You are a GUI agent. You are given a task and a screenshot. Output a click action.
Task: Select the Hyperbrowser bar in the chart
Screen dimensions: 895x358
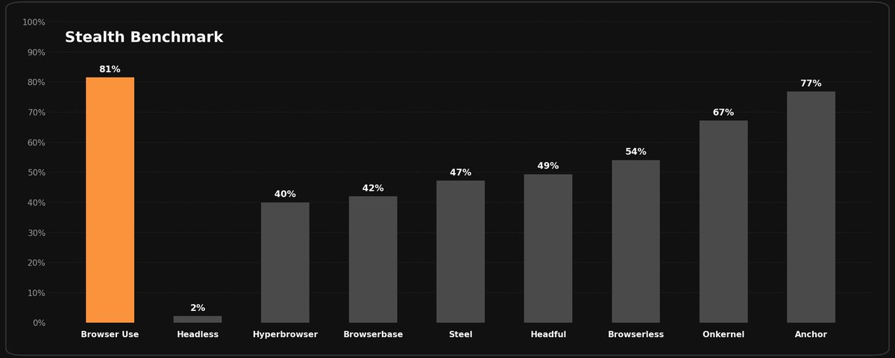coord(285,263)
